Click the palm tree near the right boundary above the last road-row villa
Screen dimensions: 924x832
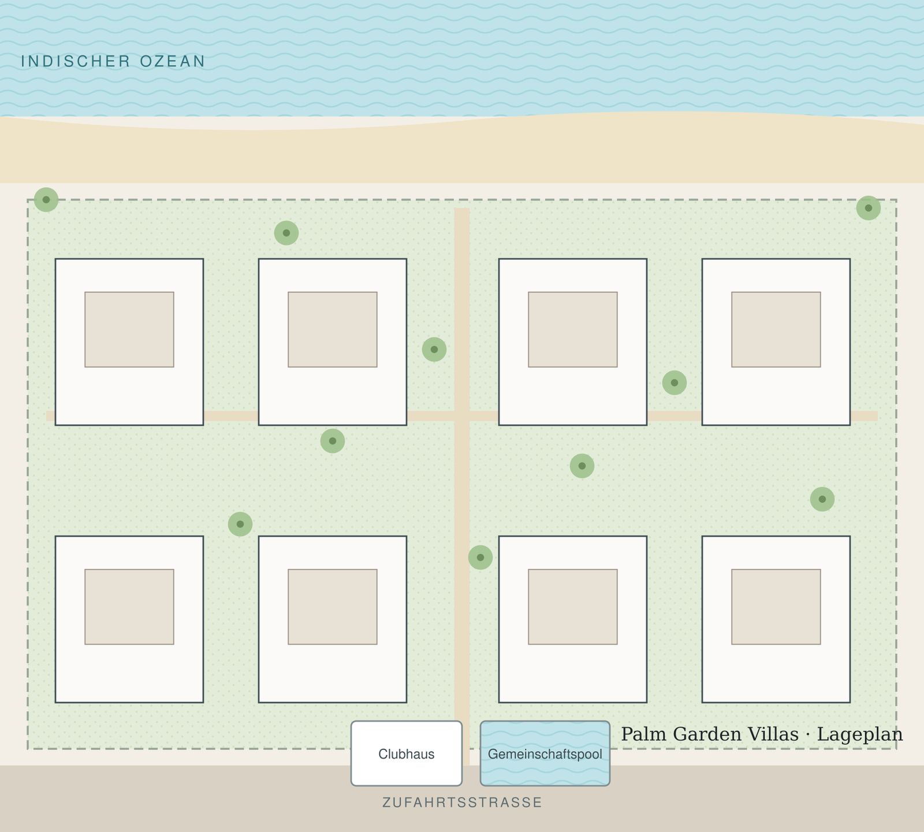tap(822, 499)
